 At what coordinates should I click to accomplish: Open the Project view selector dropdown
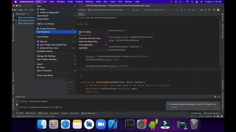pyautogui.click(x=22, y=14)
